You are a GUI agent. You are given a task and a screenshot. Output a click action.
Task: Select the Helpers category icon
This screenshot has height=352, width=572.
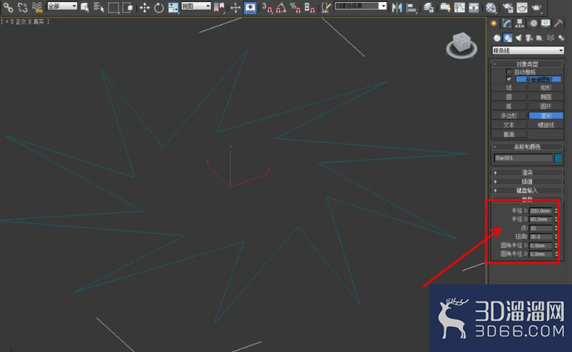pos(539,38)
